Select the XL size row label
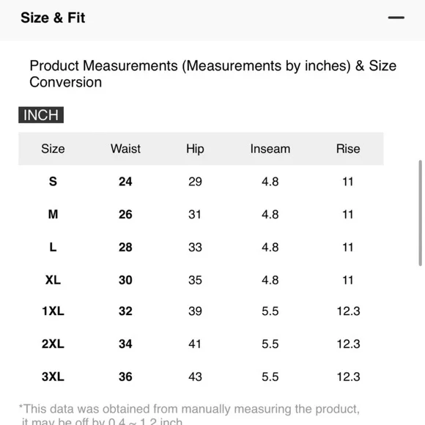The width and height of the screenshot is (425, 425). 53,280
